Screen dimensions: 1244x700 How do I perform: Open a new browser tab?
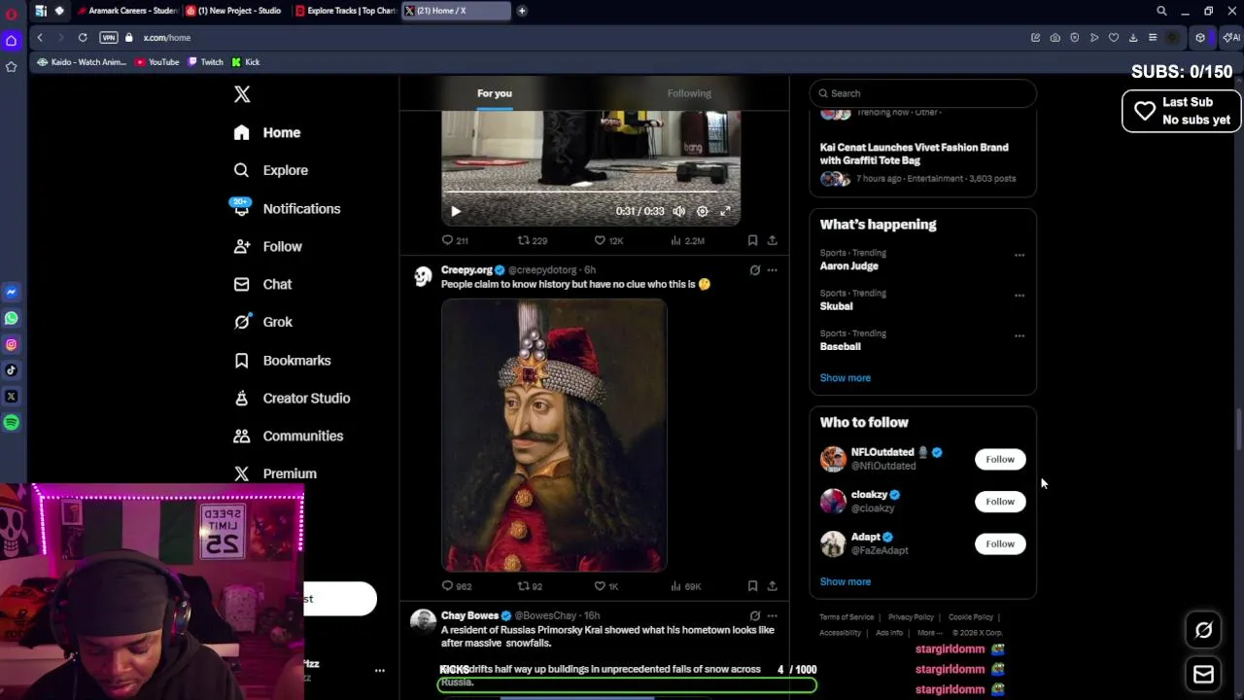[522, 11]
